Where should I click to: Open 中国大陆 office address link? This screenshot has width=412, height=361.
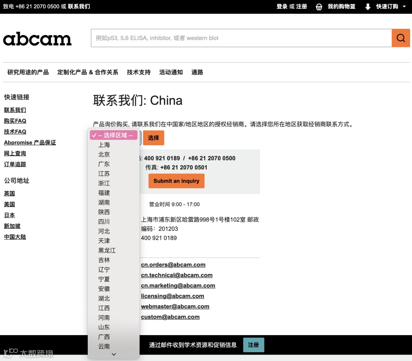coord(15,237)
